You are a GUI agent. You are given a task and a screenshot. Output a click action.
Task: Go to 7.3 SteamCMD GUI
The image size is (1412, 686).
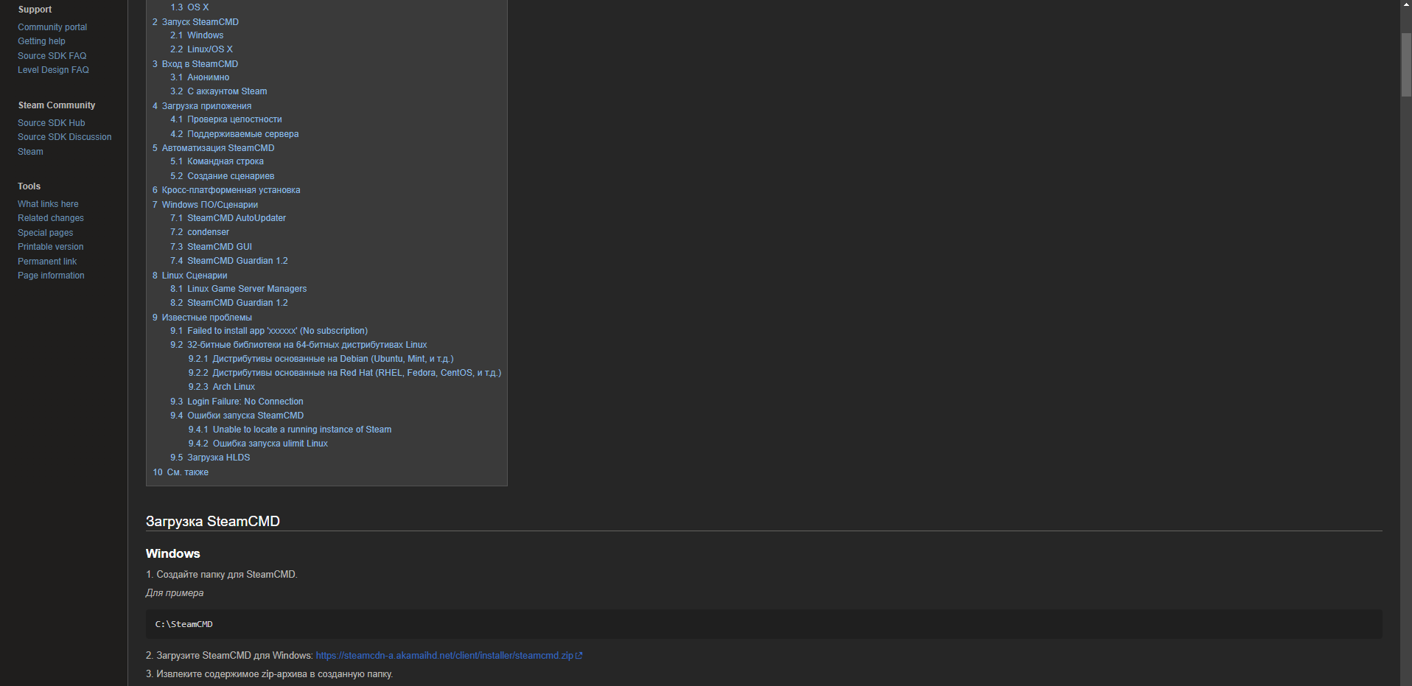pyautogui.click(x=212, y=247)
